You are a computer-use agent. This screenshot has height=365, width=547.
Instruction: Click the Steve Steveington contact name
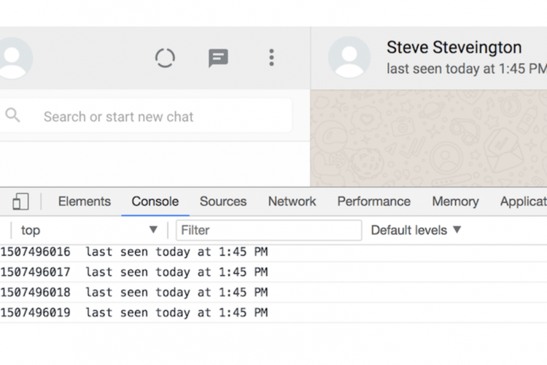[454, 48]
